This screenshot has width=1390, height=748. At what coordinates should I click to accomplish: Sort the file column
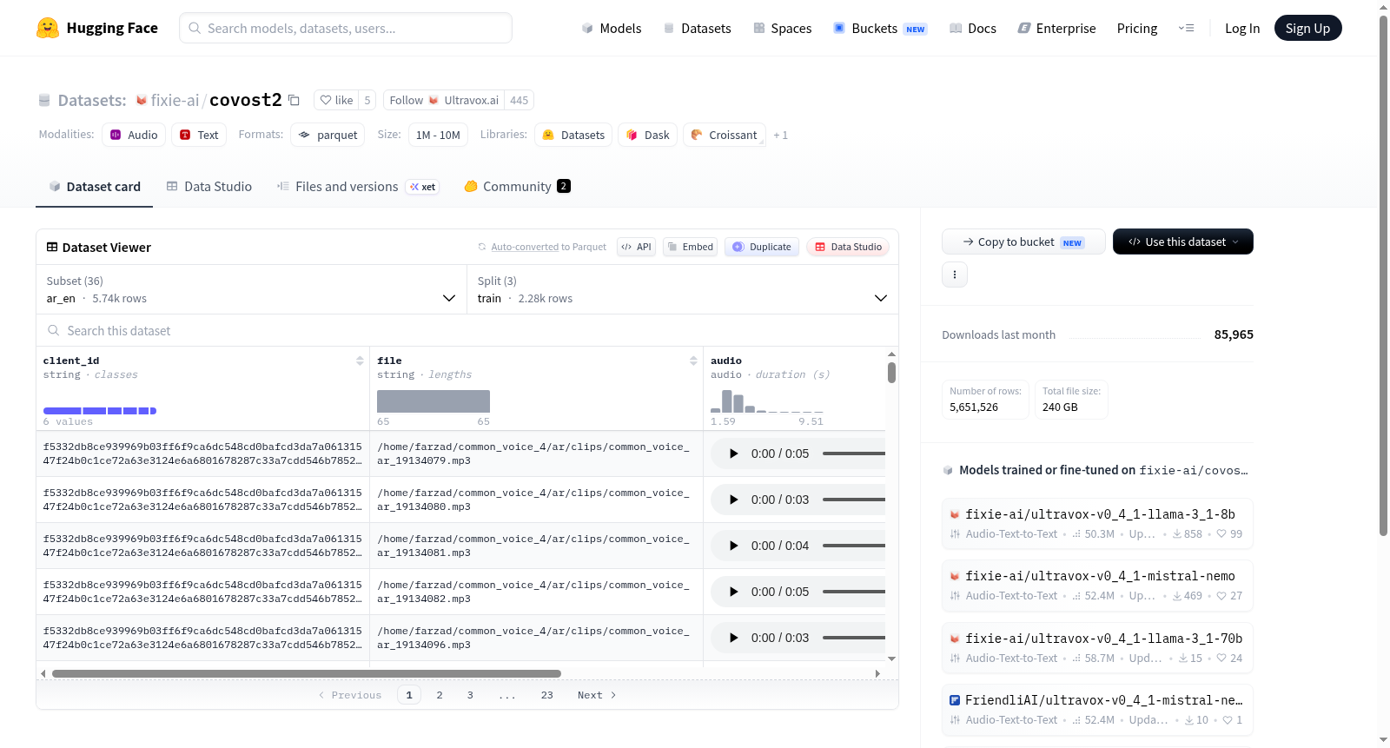(x=693, y=361)
